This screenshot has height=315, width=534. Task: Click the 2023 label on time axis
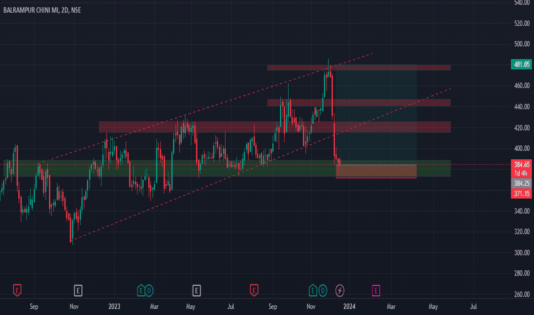click(x=114, y=306)
